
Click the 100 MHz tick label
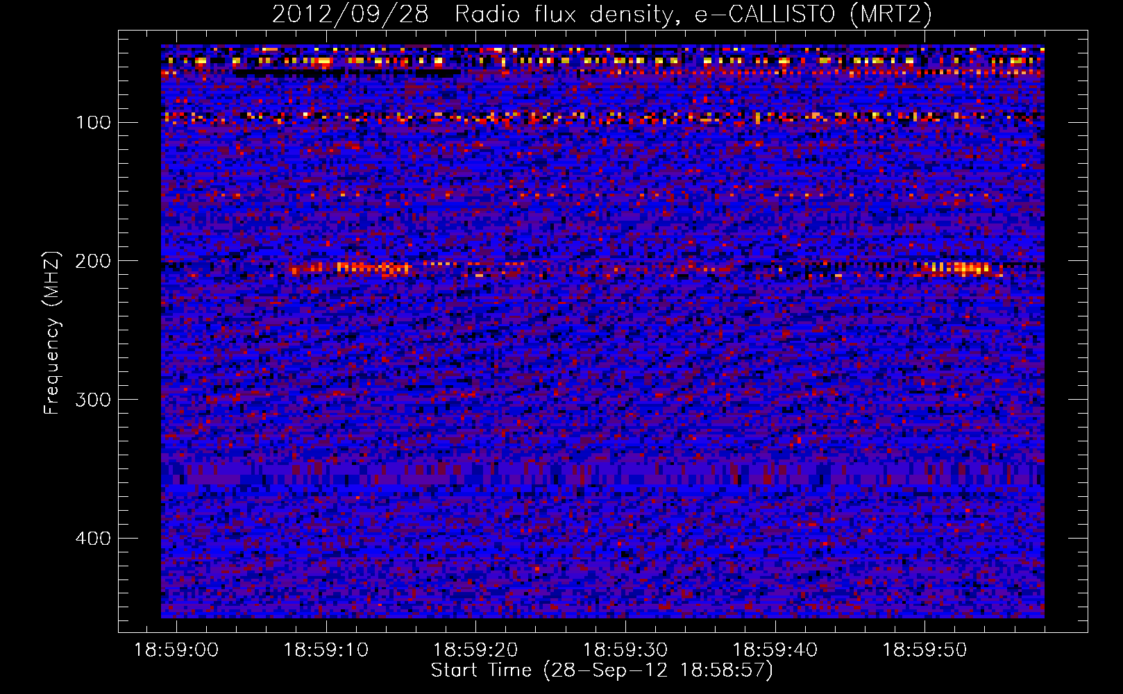click(94, 123)
